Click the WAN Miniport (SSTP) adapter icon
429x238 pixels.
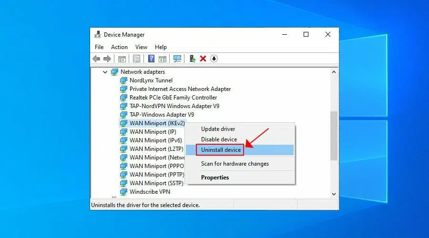coord(123,183)
